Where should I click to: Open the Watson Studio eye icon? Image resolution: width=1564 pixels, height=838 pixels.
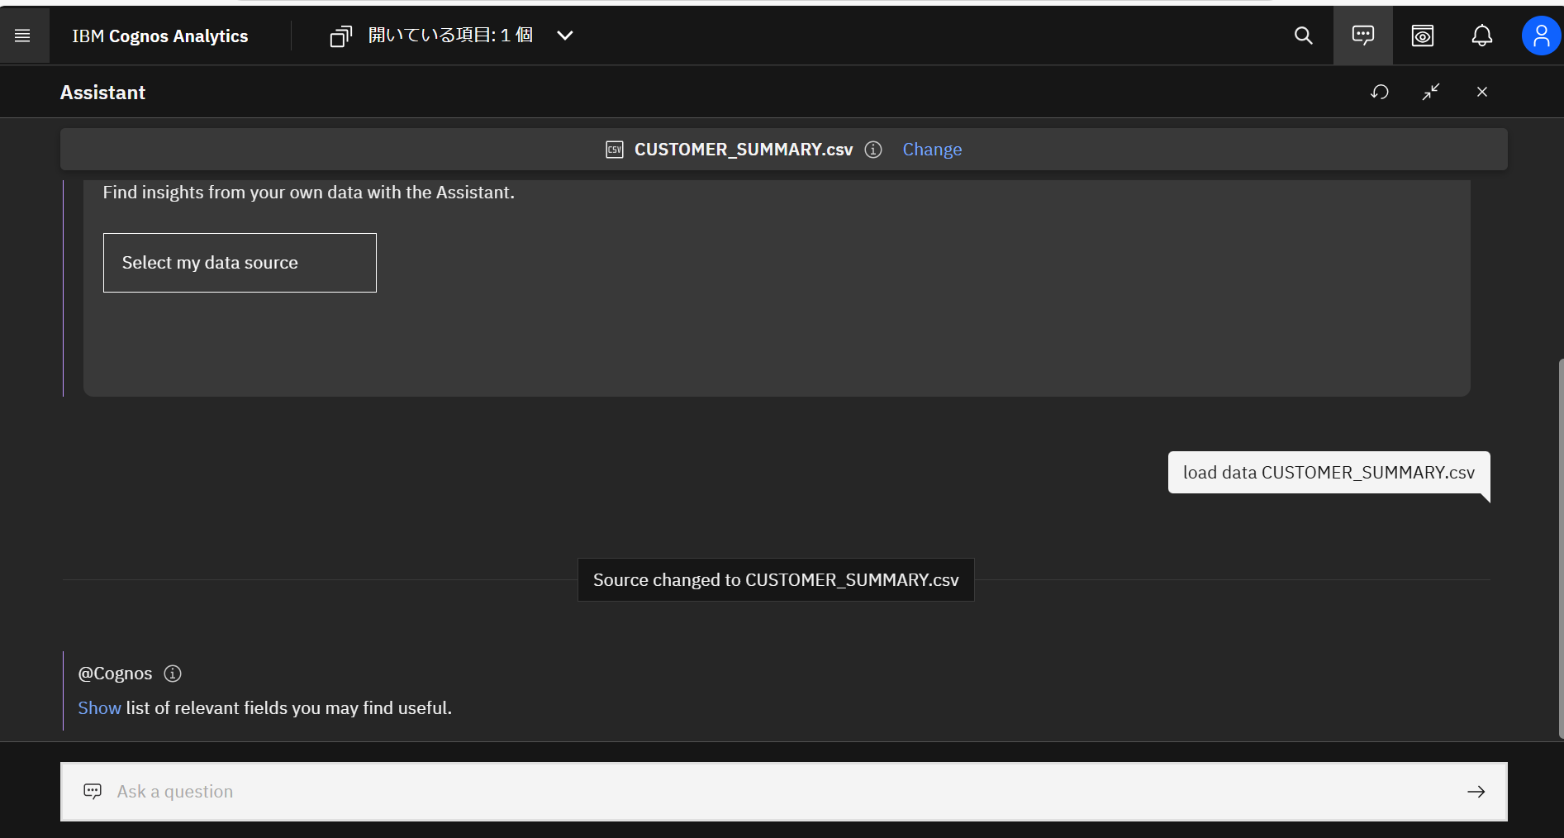tap(1423, 36)
